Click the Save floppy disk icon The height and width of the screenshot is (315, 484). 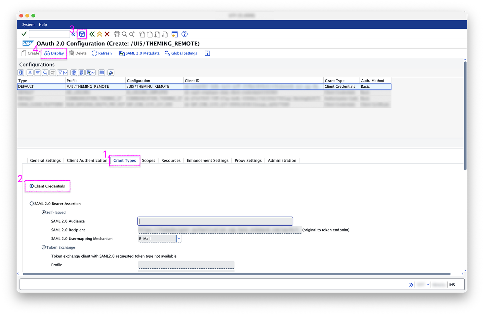click(x=82, y=34)
